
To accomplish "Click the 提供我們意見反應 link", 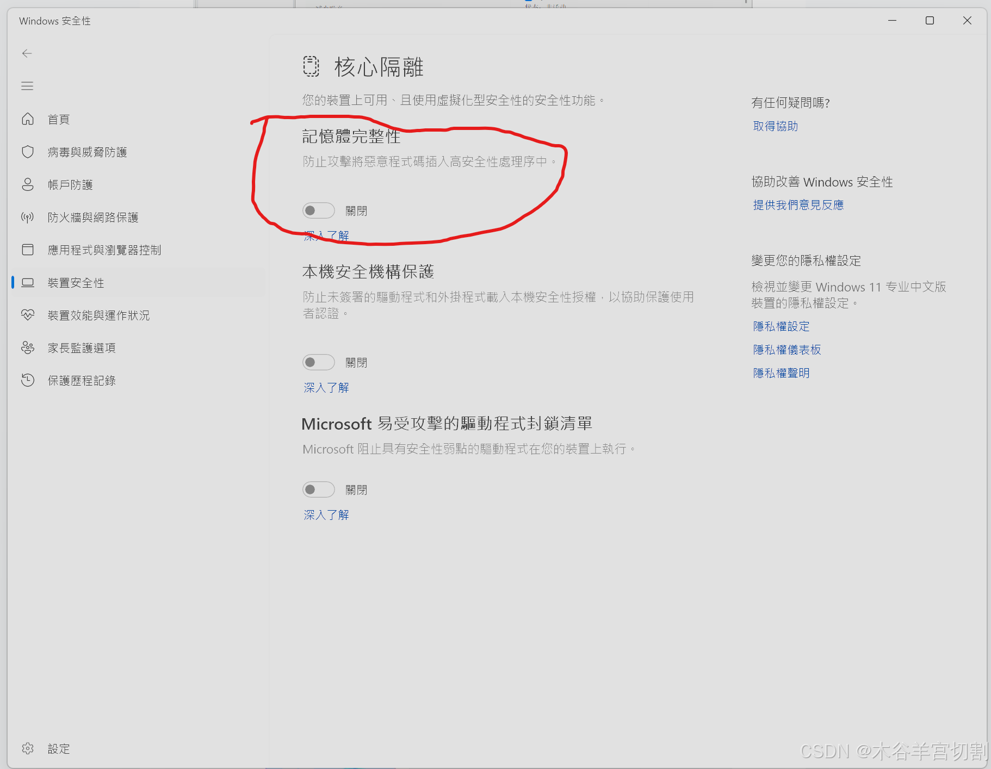I will pos(798,205).
